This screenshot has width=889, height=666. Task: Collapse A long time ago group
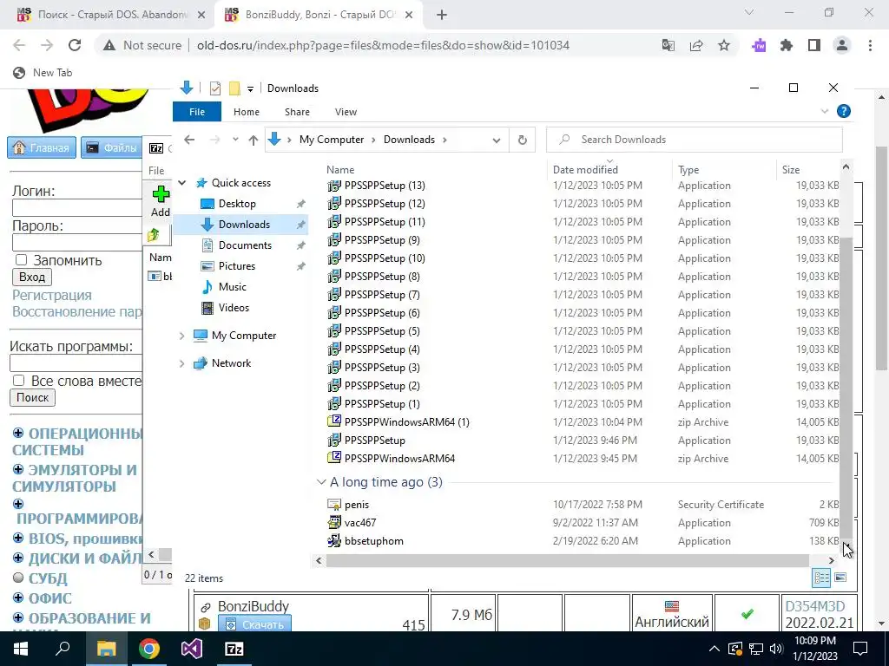pos(321,482)
